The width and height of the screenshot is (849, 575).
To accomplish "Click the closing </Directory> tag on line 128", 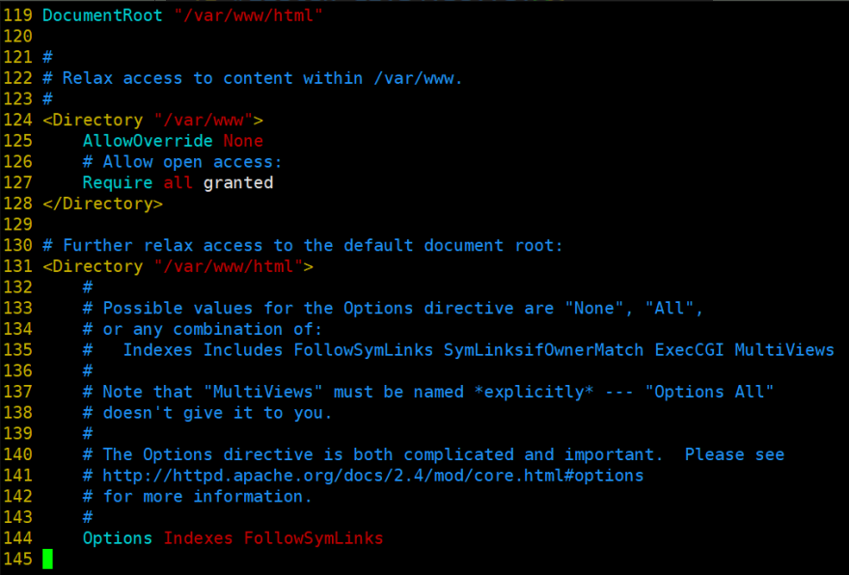I will coord(102,204).
